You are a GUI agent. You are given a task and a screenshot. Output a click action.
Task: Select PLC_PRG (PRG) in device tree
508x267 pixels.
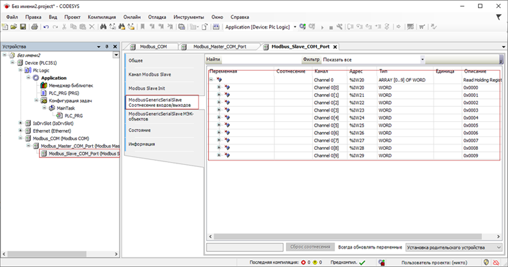coord(60,93)
